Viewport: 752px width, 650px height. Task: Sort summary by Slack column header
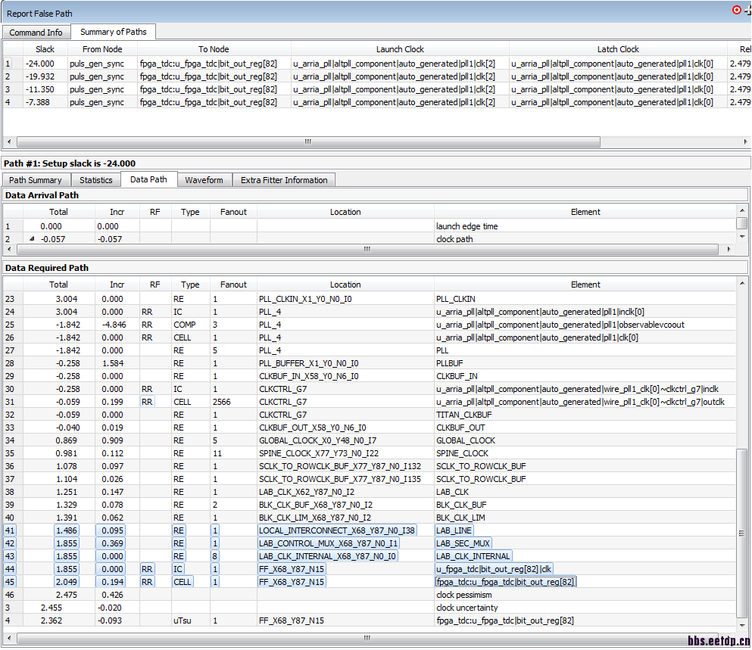(45, 49)
